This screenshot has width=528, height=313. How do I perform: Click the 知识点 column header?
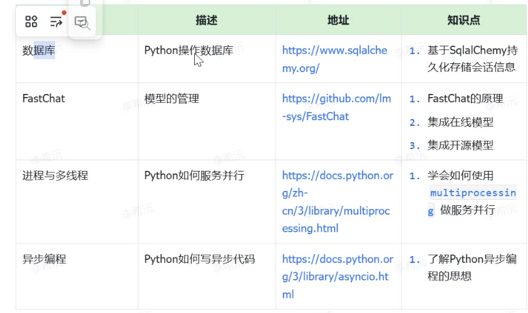tap(463, 20)
